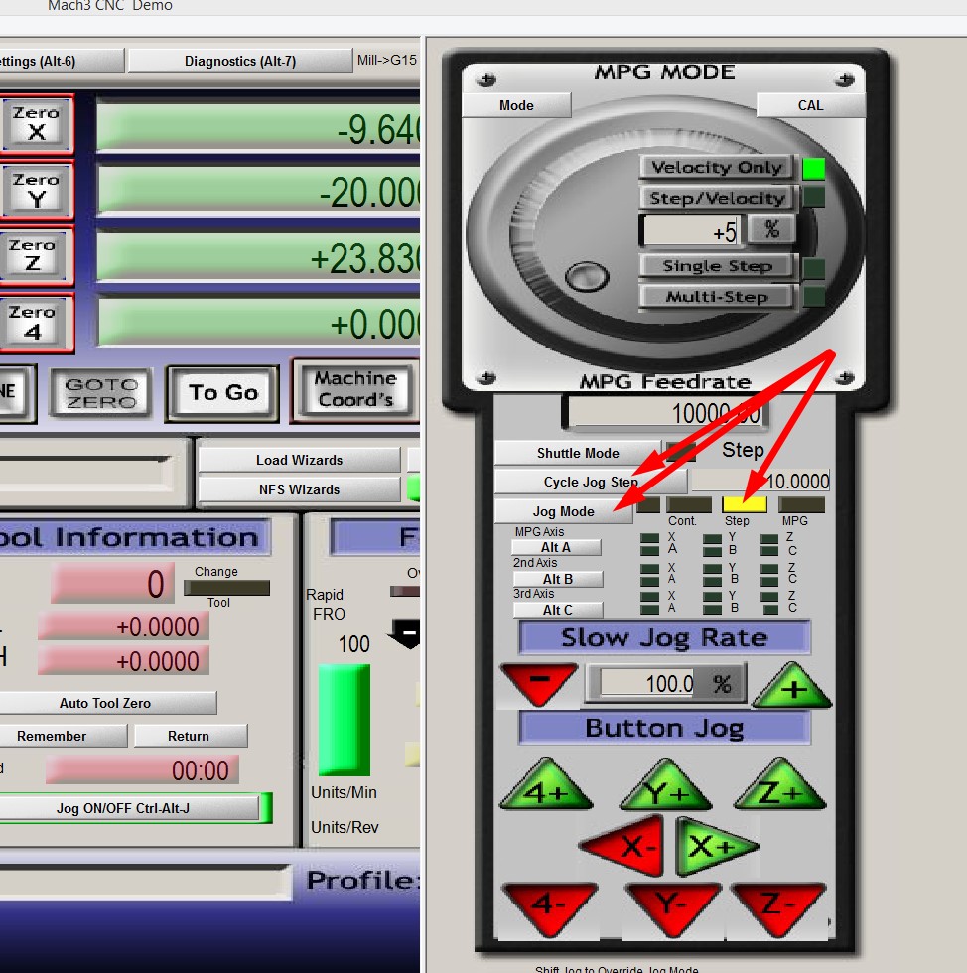Click the CAL button
This screenshot has height=973, width=967.
coord(810,105)
